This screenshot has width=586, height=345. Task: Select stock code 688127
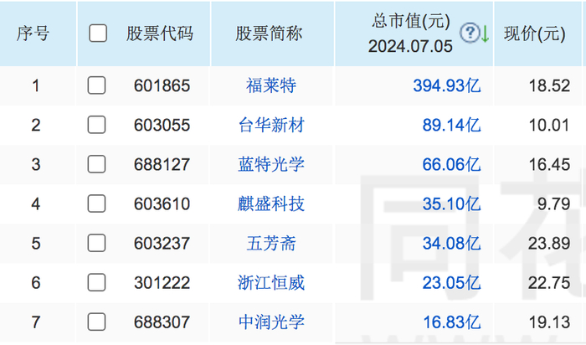[162, 164]
